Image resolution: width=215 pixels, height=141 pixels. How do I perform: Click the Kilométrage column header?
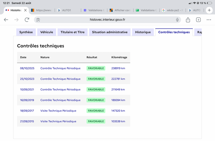point(119,57)
